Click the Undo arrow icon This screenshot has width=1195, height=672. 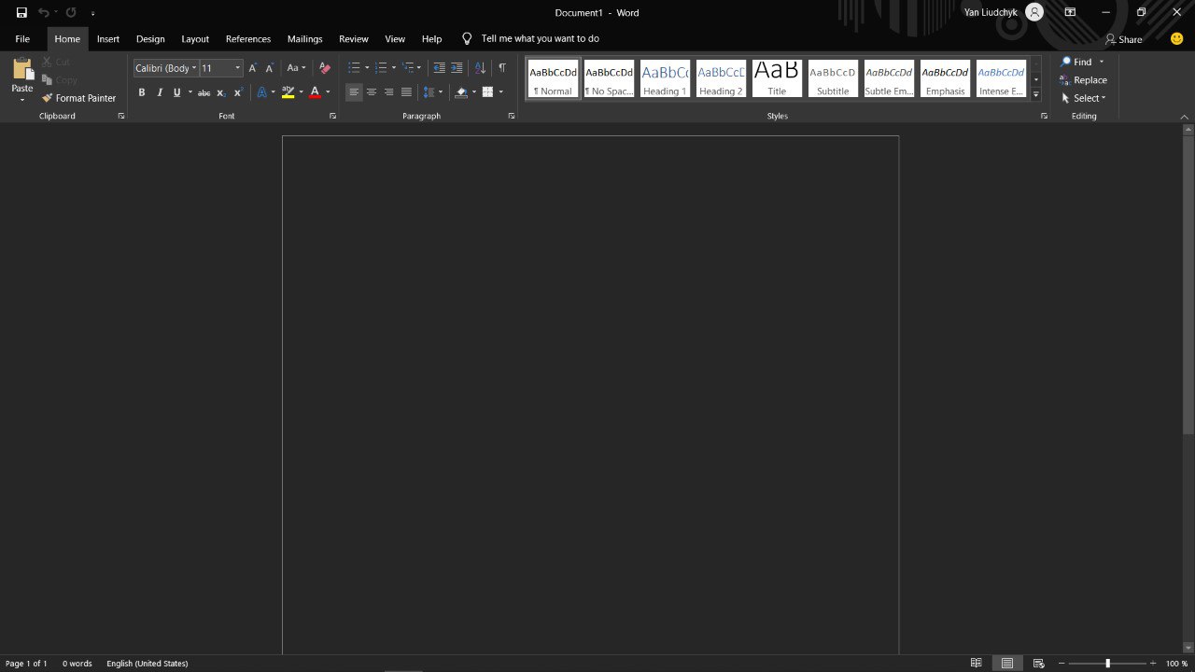tap(43, 13)
